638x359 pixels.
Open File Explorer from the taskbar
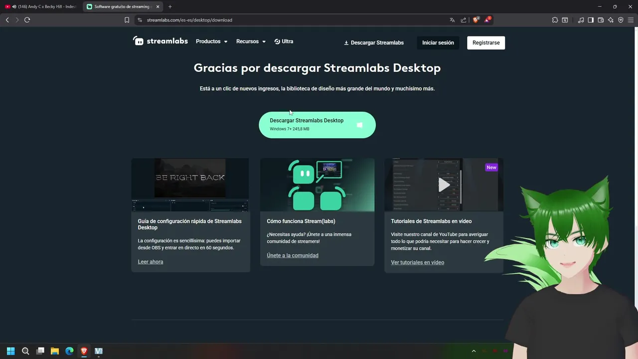coord(55,351)
